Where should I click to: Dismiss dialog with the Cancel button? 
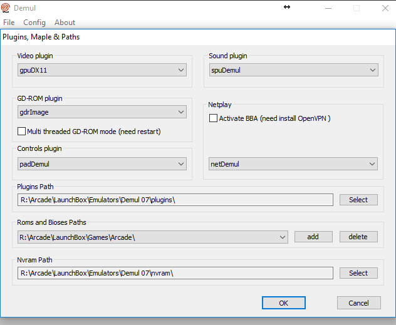(x=359, y=303)
